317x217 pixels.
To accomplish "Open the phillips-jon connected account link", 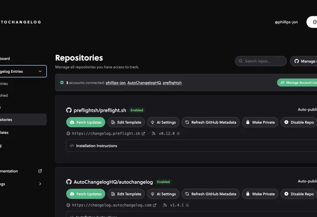I will (116, 83).
